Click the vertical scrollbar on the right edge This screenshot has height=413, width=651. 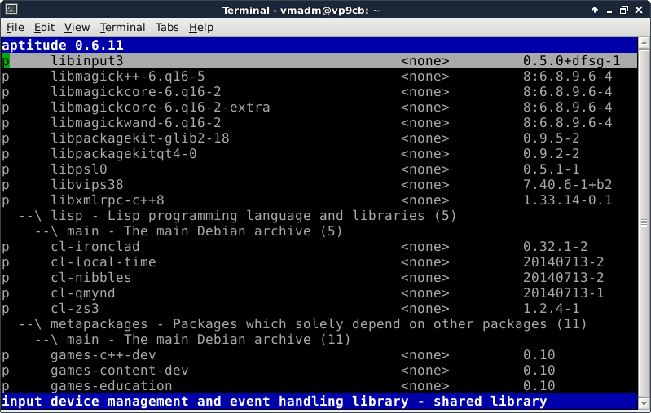coord(644,220)
